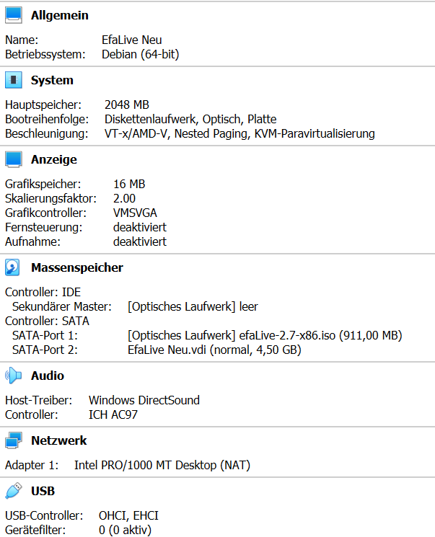
Task: Click the 2048 MB Hauptspeicher value
Action: 127,105
